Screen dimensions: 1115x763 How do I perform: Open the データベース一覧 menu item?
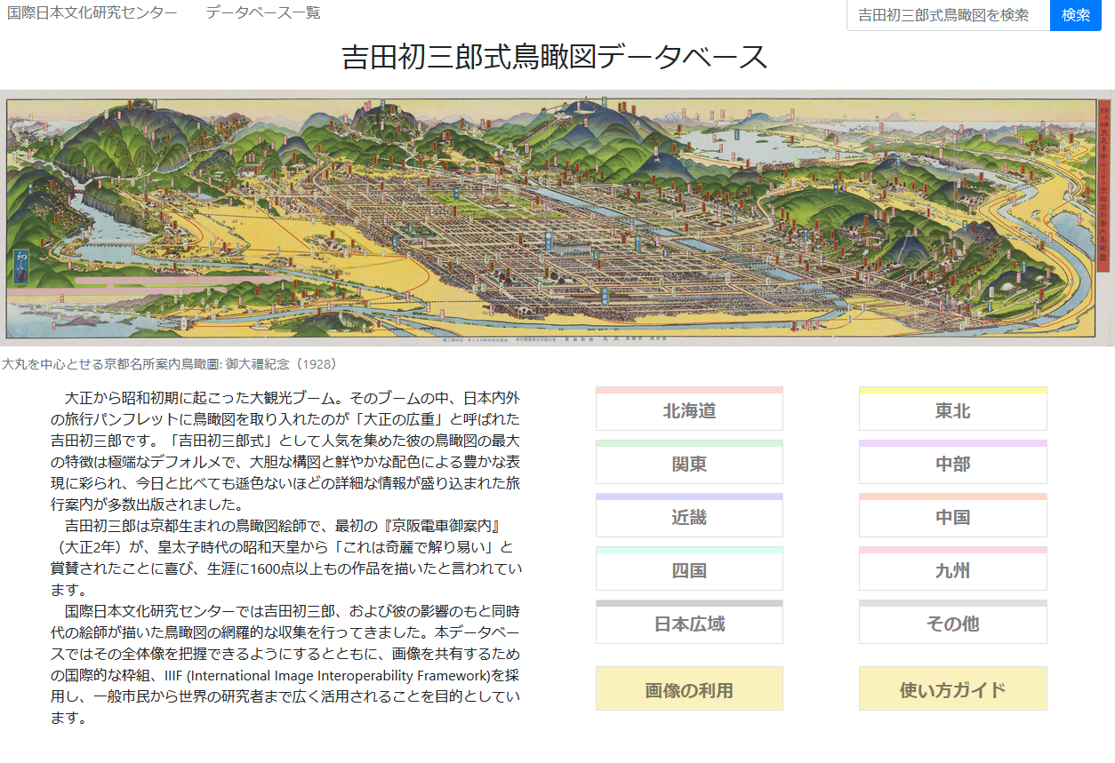[x=263, y=13]
